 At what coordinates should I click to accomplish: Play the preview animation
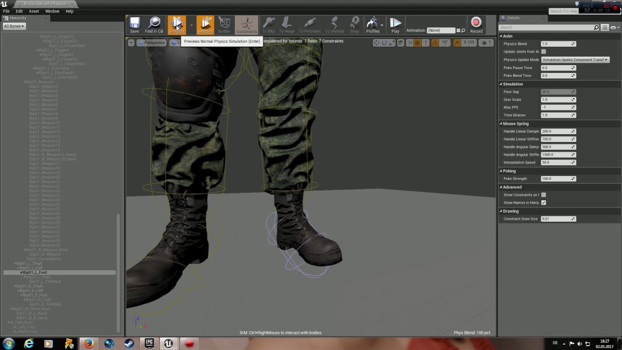click(396, 25)
